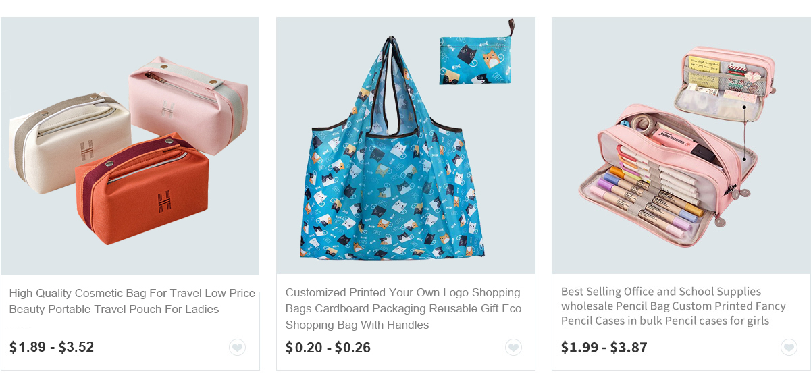The height and width of the screenshot is (382, 811).
Task: Open the Customized Printed Shopping Bags title
Action: click(x=404, y=308)
